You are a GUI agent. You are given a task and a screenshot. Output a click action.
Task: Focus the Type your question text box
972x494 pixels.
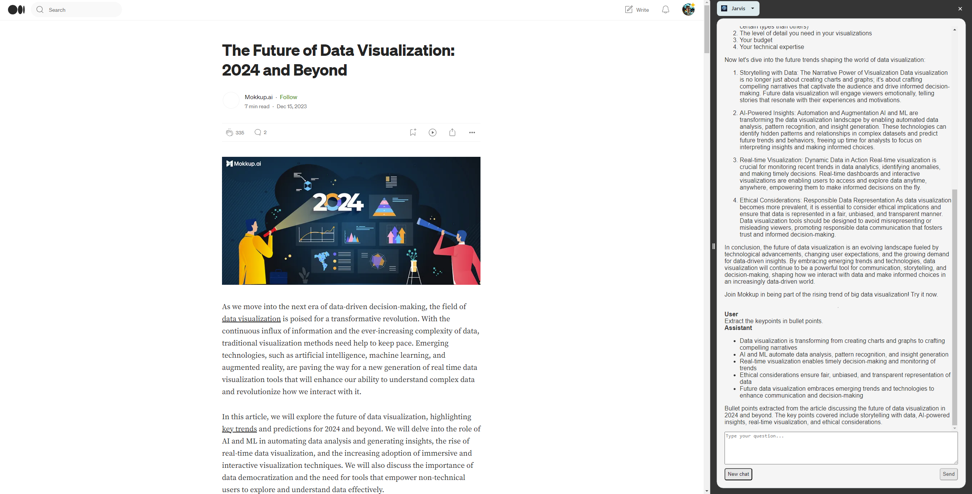coord(840,448)
